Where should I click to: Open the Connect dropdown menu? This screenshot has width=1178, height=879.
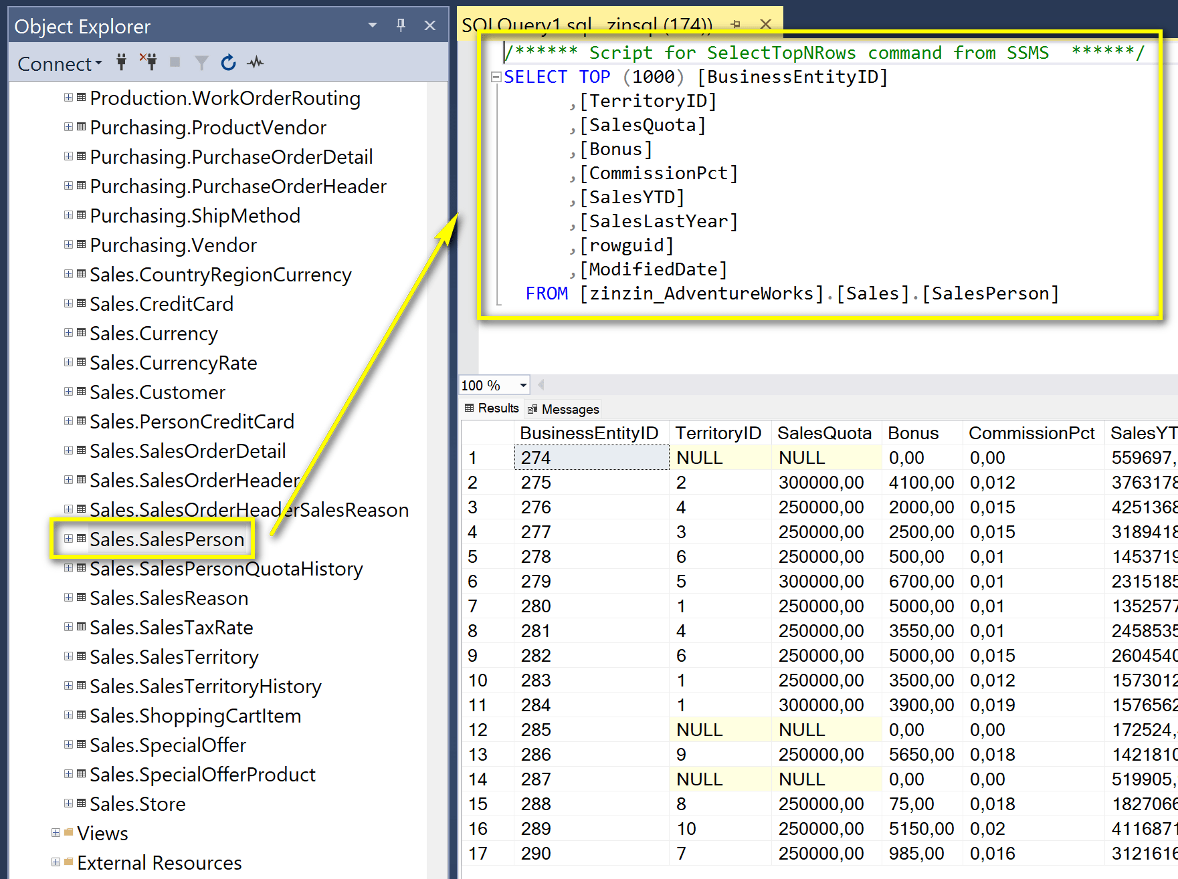pos(60,64)
